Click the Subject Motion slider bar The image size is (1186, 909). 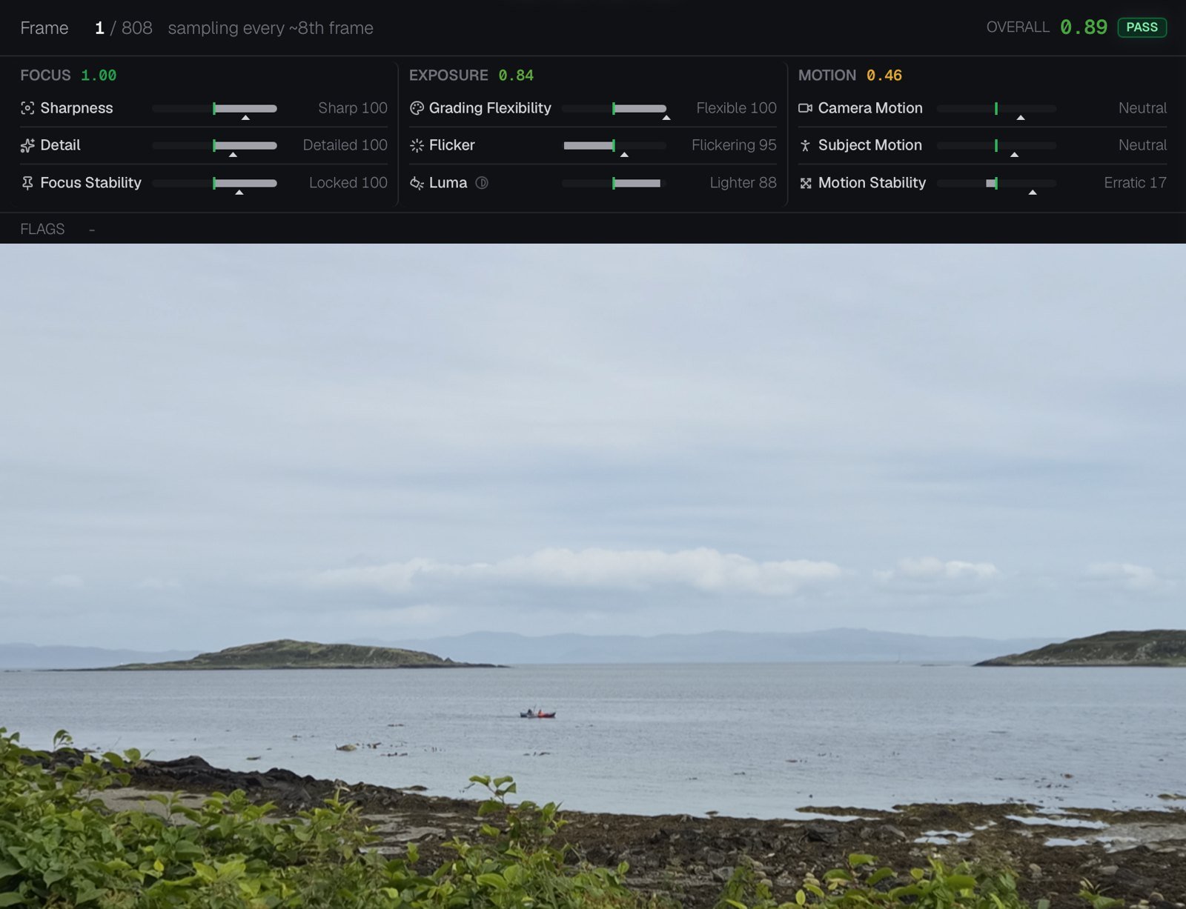(996, 145)
